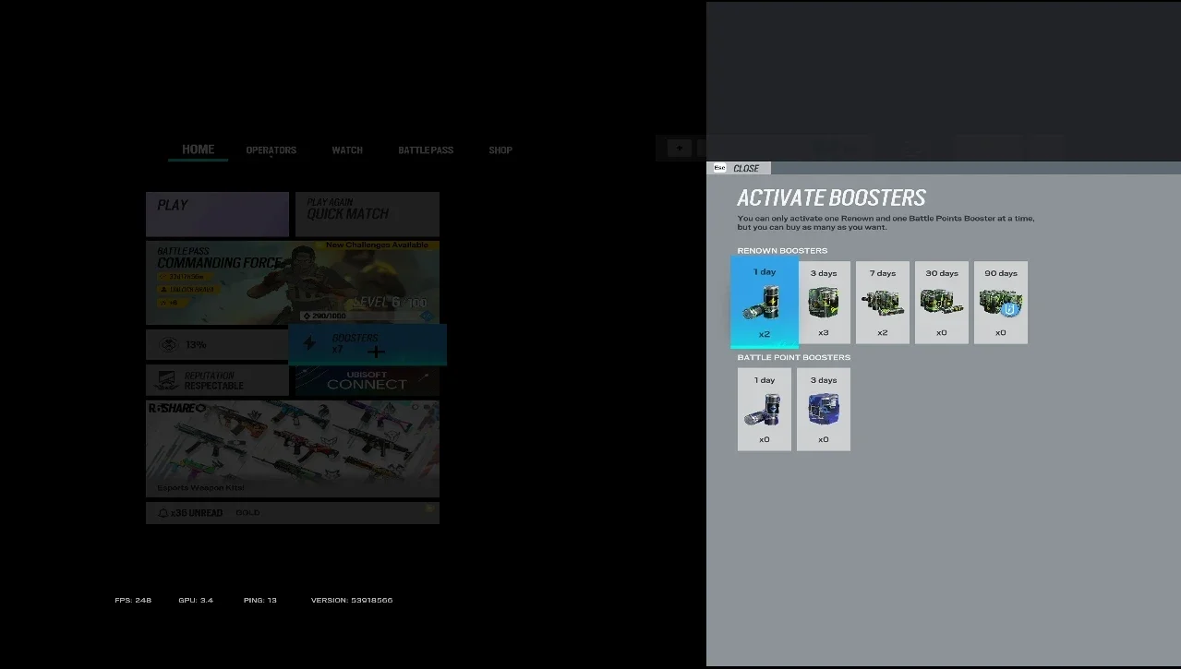Open the Ubisoft Connect tile

tap(368, 380)
